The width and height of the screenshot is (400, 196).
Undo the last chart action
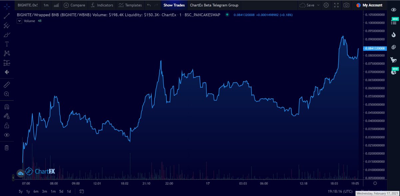[x=149, y=5]
